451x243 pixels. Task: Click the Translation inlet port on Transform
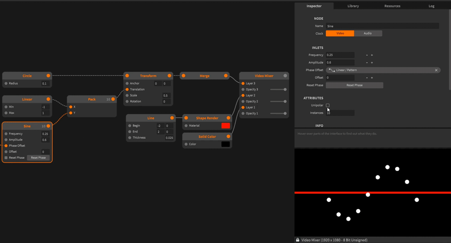pyautogui.click(x=127, y=89)
